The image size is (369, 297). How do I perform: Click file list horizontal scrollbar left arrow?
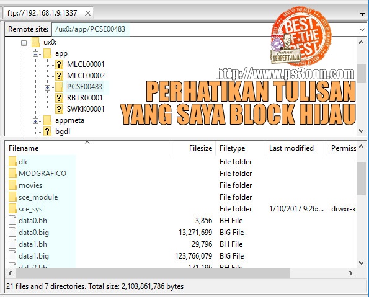coord(10,273)
